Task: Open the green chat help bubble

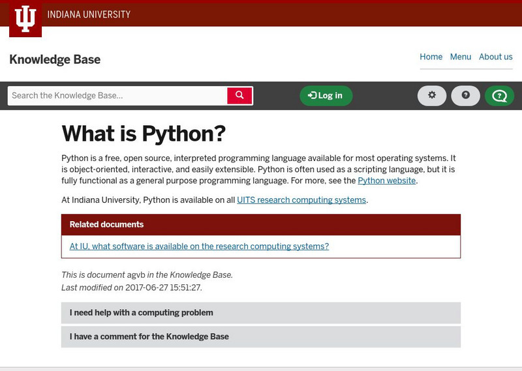Action: pyautogui.click(x=499, y=96)
